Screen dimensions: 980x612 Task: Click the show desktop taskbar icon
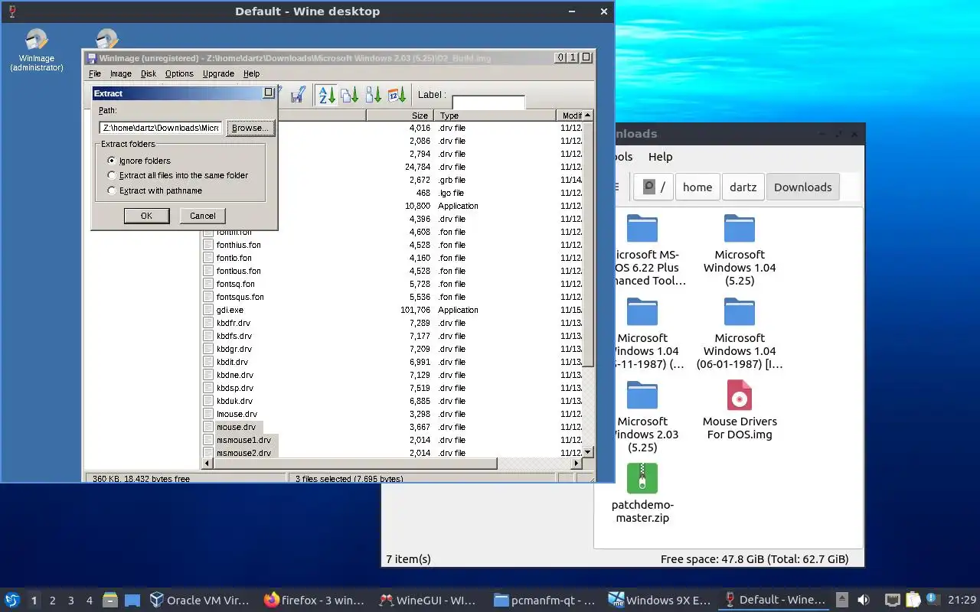tap(132, 600)
